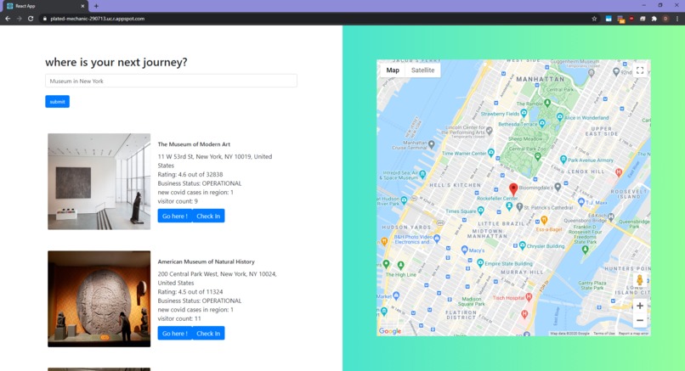
Task: Click the Tisch Hospital marker
Action: (x=529, y=297)
